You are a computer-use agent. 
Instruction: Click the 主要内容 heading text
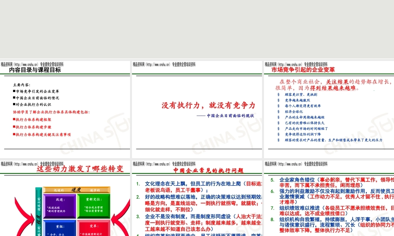tap(22, 85)
